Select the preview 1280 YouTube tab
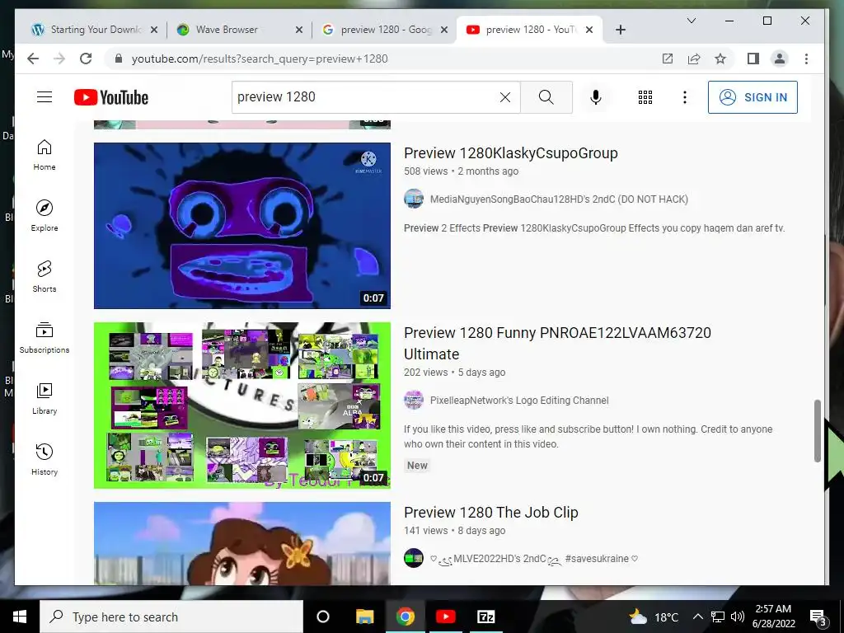The width and height of the screenshot is (844, 633). [x=530, y=30]
